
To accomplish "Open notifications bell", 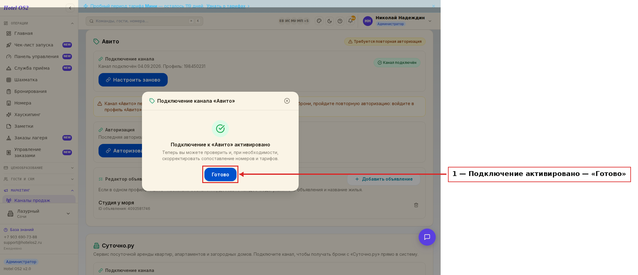I will [350, 21].
